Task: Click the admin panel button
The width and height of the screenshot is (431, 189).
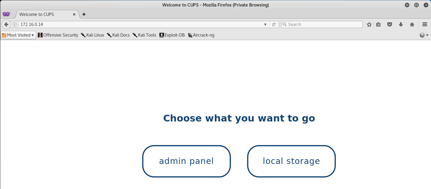Action: (187, 161)
